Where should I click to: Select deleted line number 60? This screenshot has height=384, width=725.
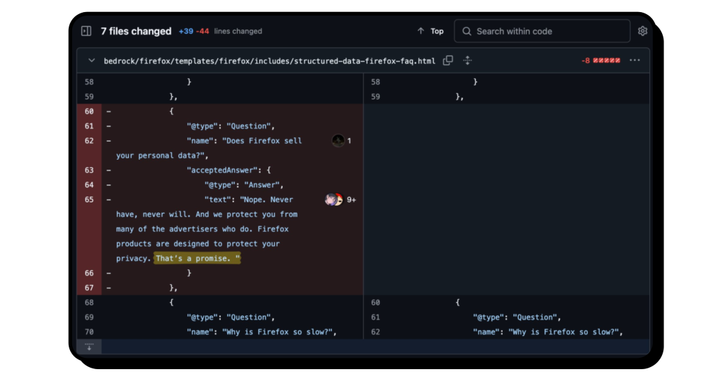pyautogui.click(x=89, y=111)
